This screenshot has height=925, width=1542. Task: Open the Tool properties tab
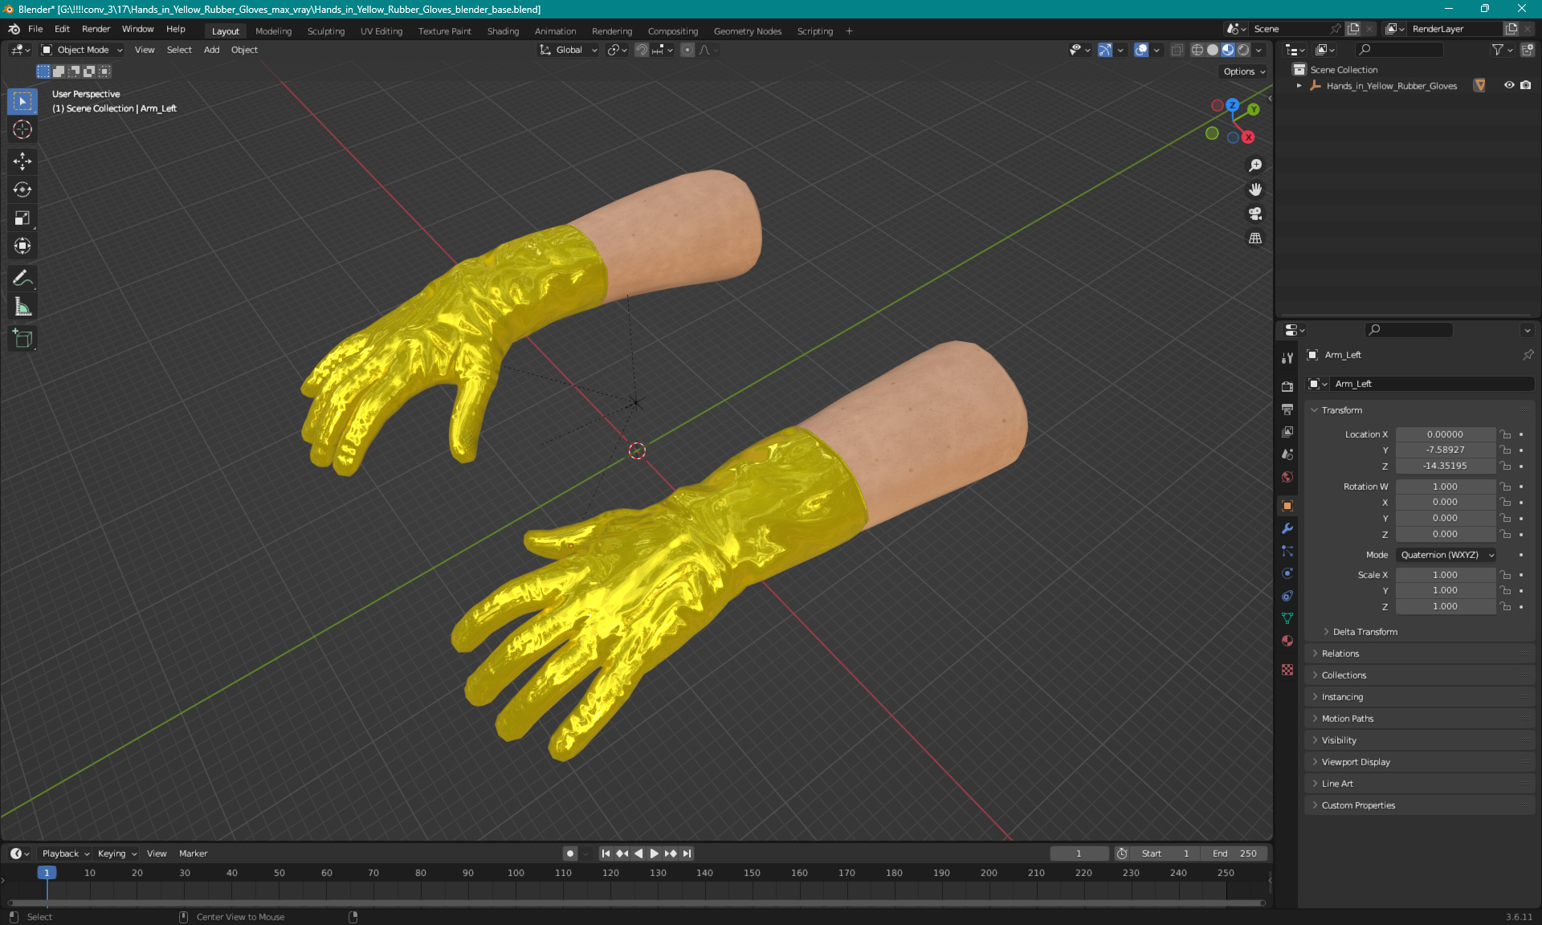(1287, 358)
